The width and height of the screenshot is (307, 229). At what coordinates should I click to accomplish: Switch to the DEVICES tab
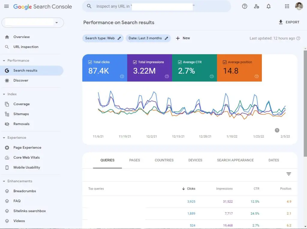click(x=195, y=160)
